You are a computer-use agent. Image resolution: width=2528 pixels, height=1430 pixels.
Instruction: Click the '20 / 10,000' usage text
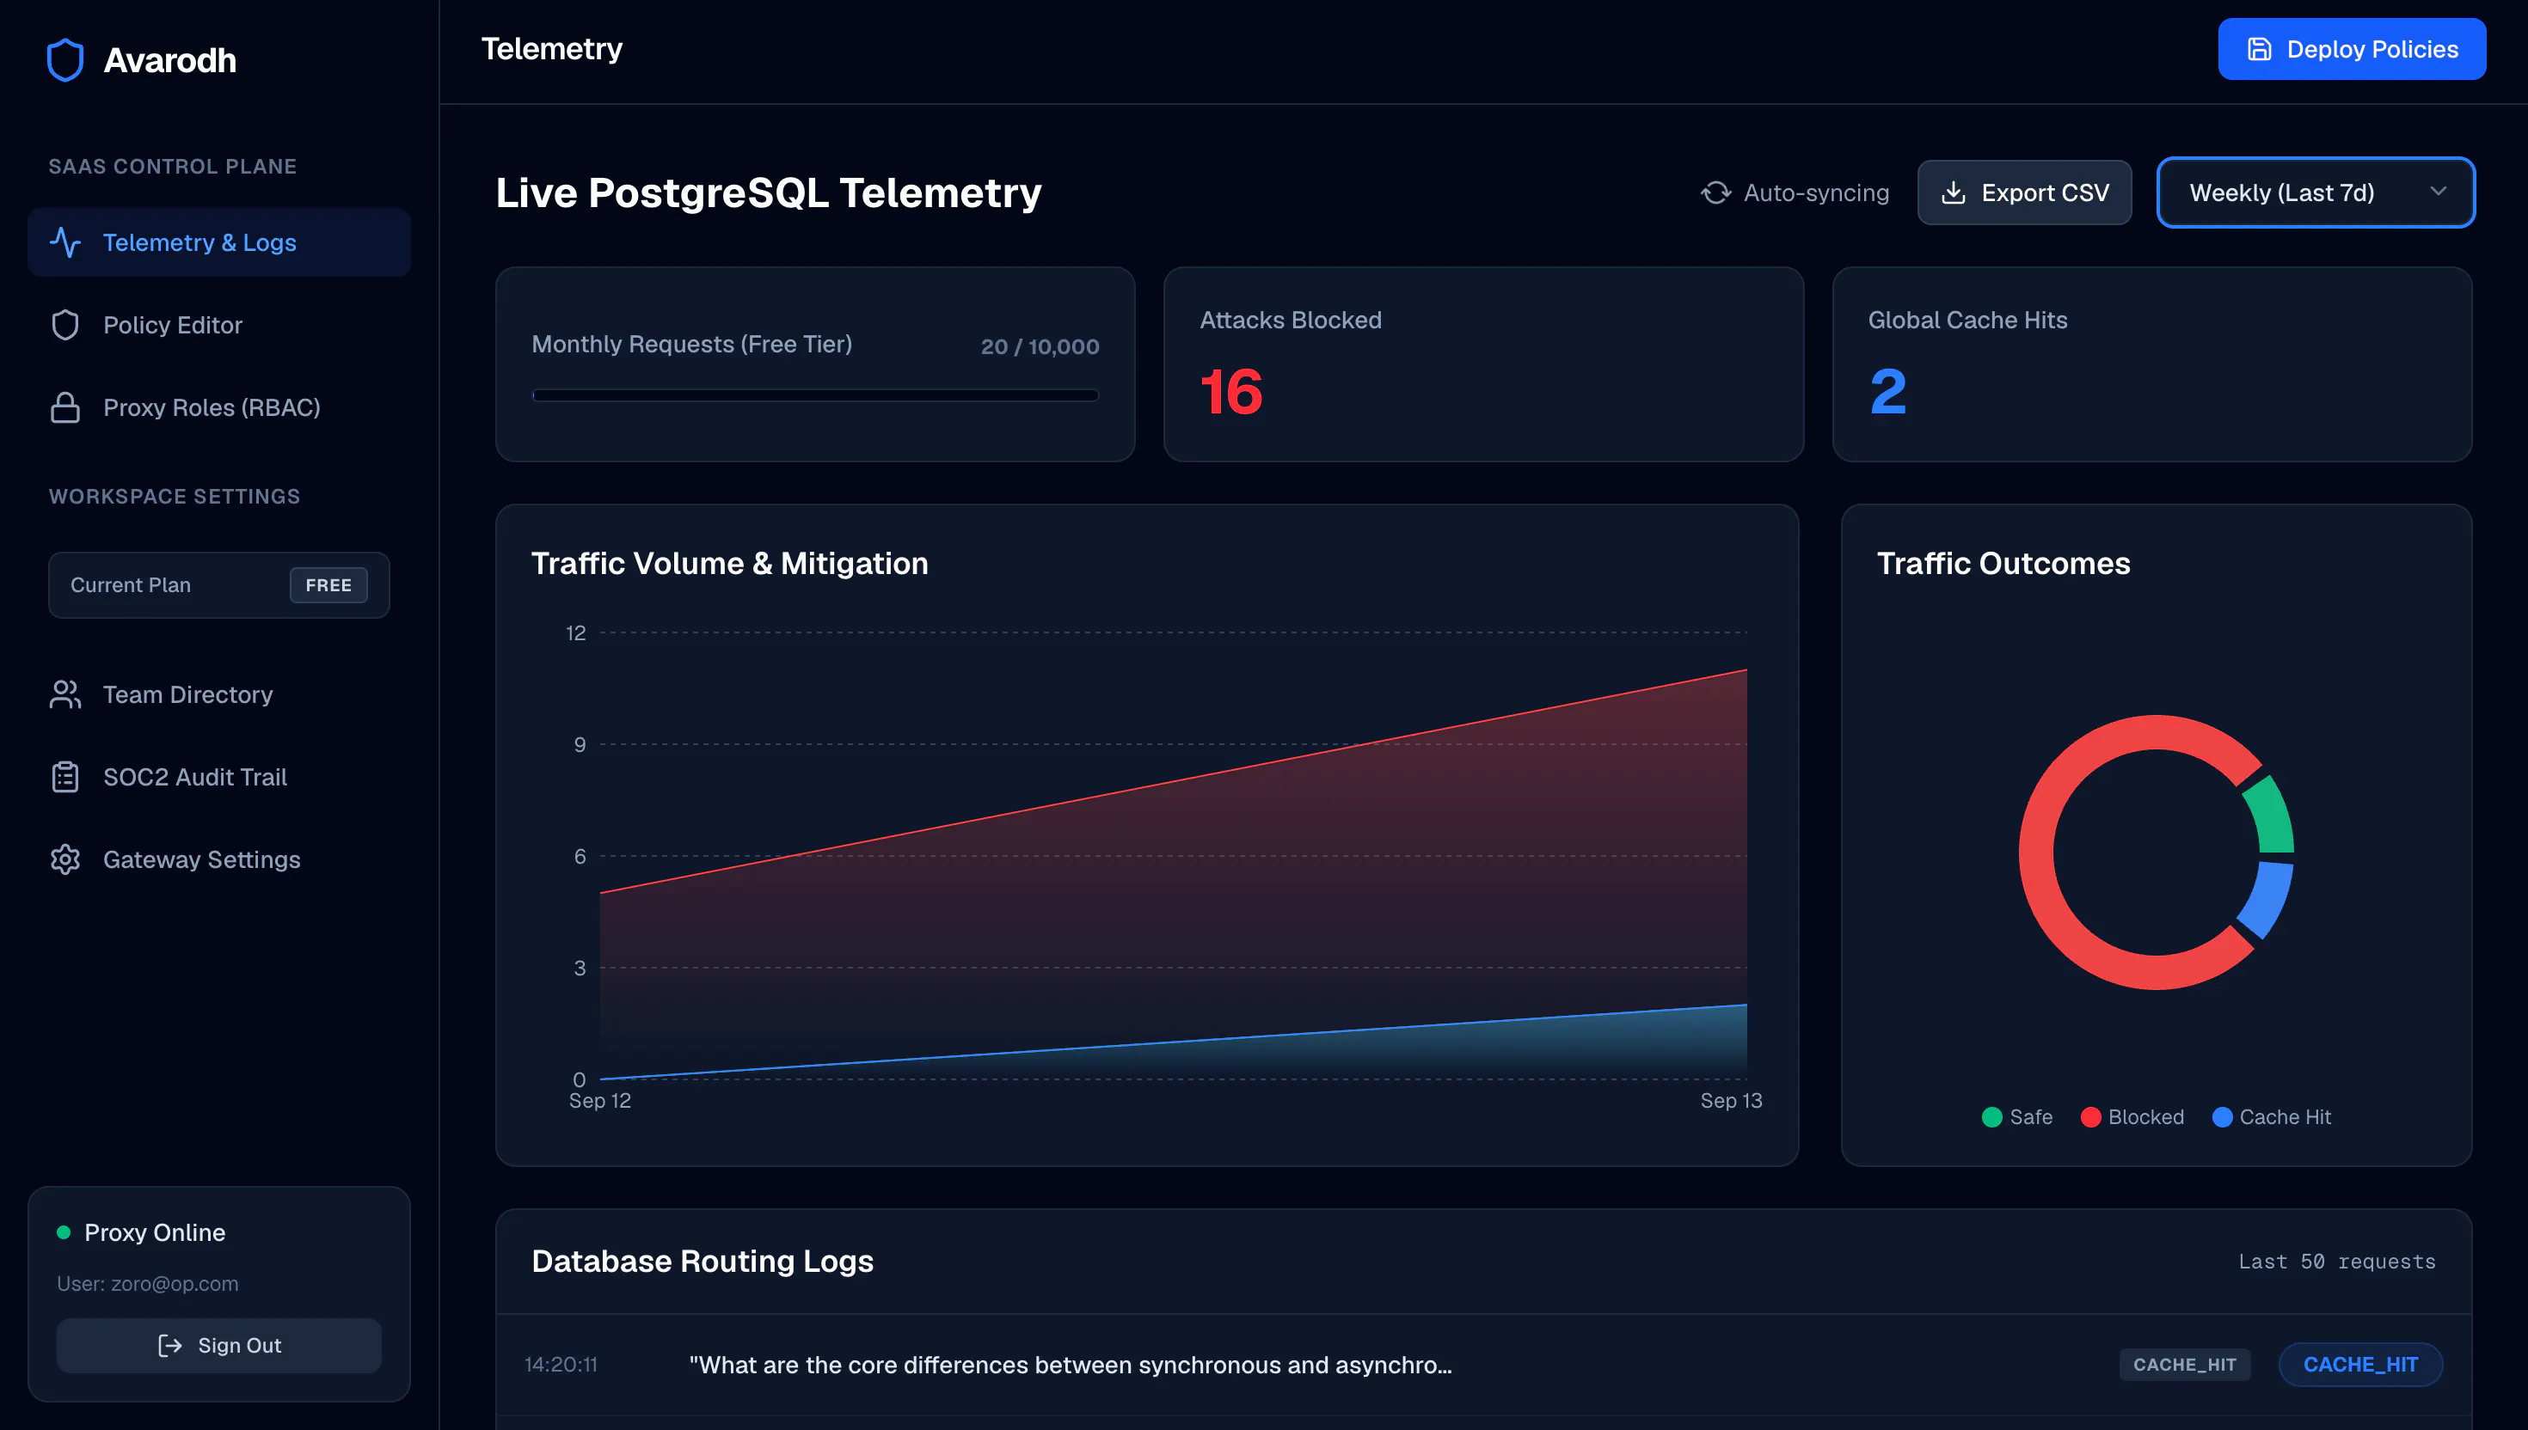1040,345
